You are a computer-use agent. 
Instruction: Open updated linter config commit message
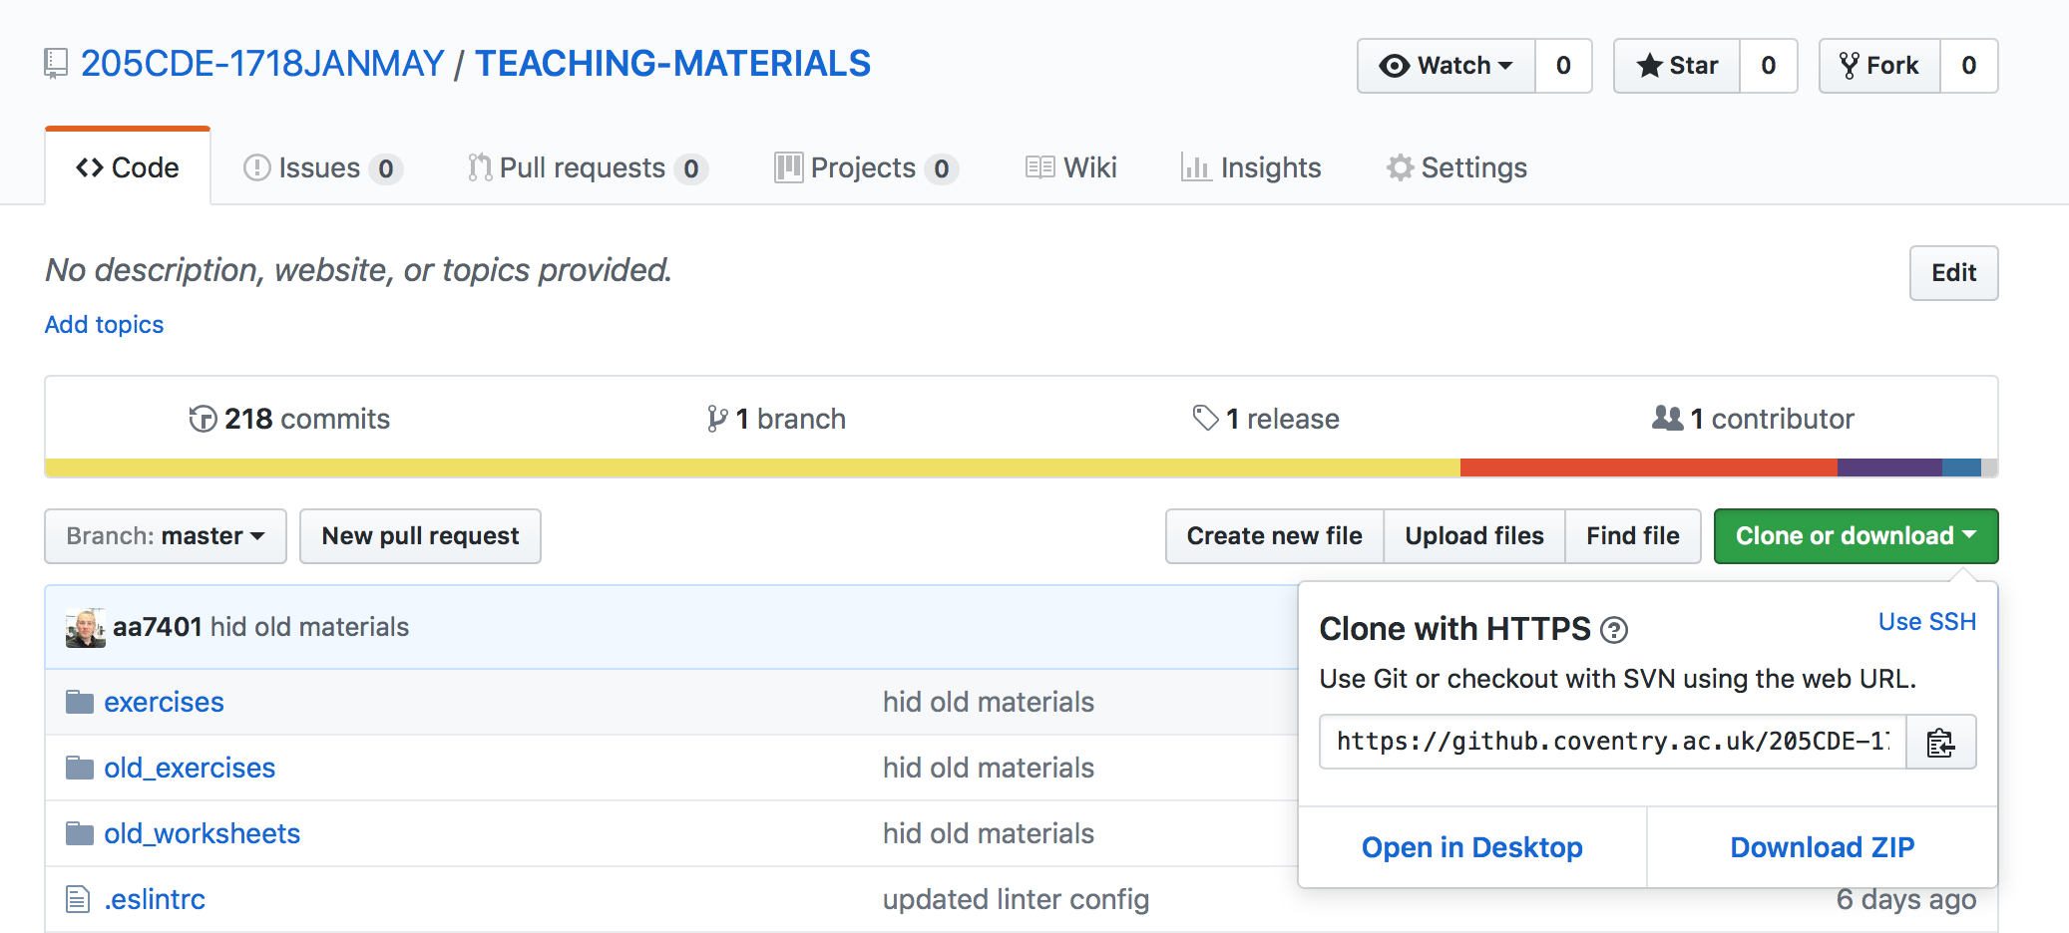[x=1016, y=899]
